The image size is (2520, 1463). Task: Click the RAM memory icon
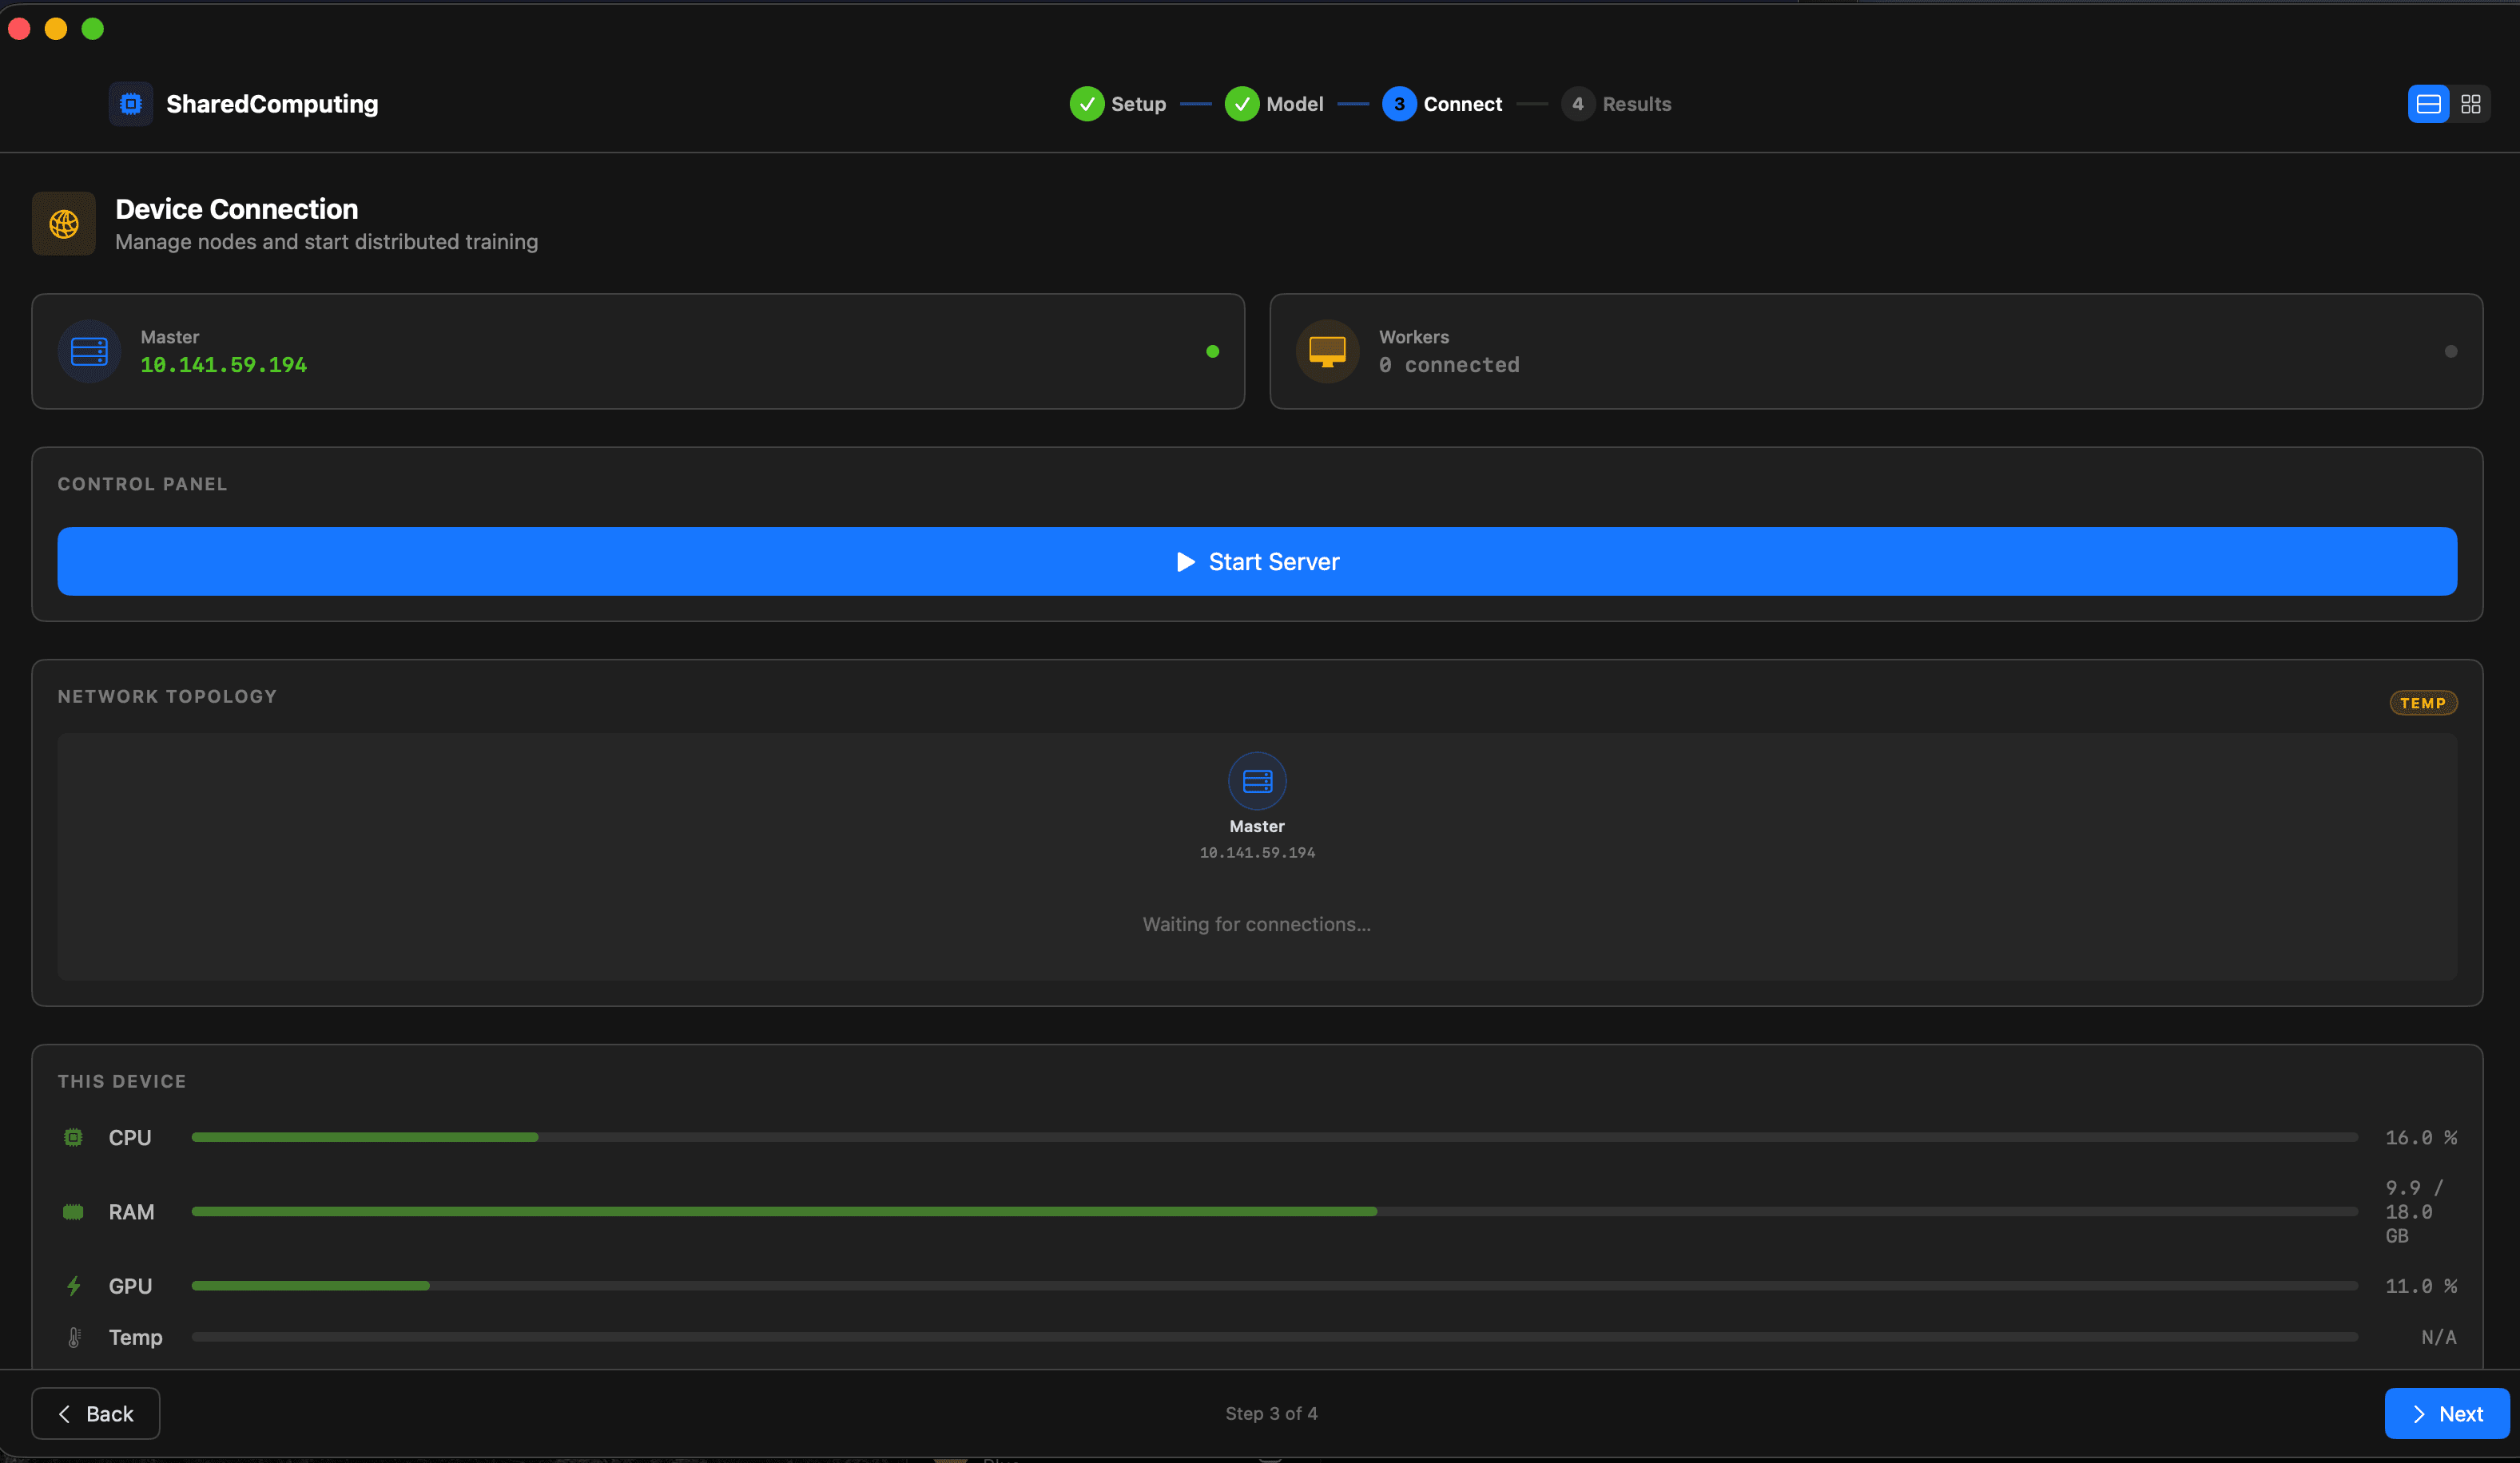tap(73, 1212)
